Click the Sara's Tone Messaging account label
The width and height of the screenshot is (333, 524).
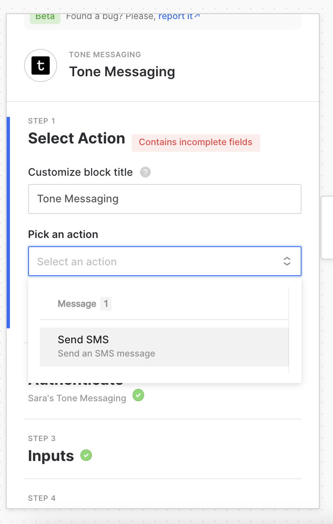click(77, 398)
